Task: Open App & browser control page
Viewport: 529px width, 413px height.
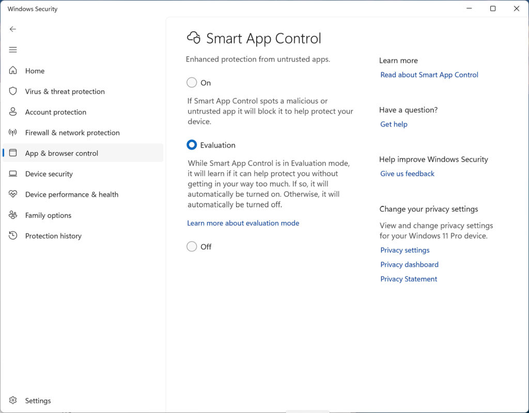Action: click(x=83, y=153)
